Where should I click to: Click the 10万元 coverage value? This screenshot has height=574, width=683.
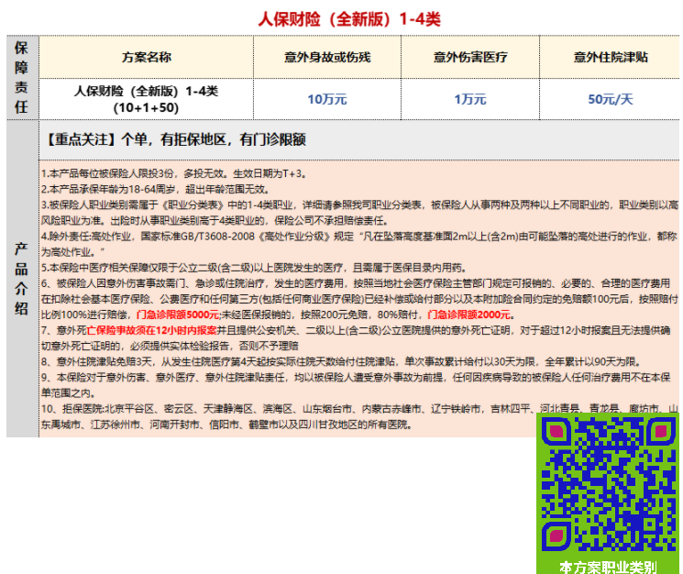point(327,99)
